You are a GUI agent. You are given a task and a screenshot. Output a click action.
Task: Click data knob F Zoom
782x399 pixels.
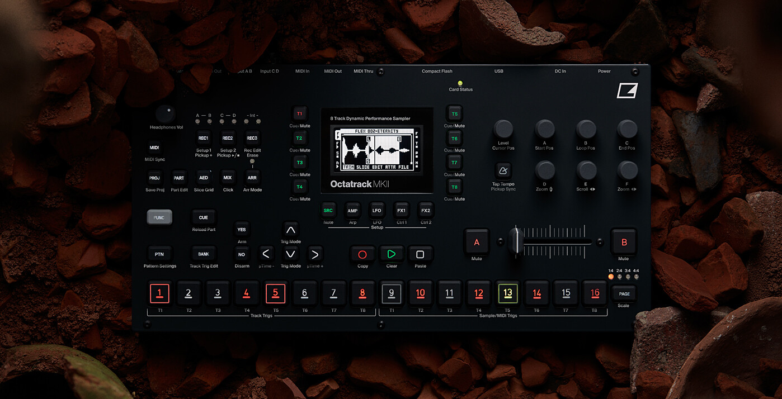click(x=627, y=170)
